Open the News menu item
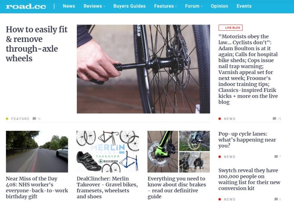294x204 pixels. click(x=69, y=6)
